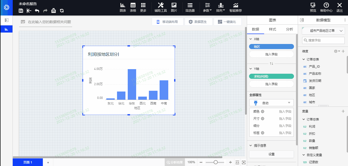This screenshot has height=166, width=348.
Task: Click the 智能推荐 smart recommend icon
Action: (236, 7)
